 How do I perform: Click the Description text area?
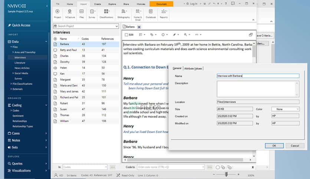pyautogui.click(x=258, y=89)
